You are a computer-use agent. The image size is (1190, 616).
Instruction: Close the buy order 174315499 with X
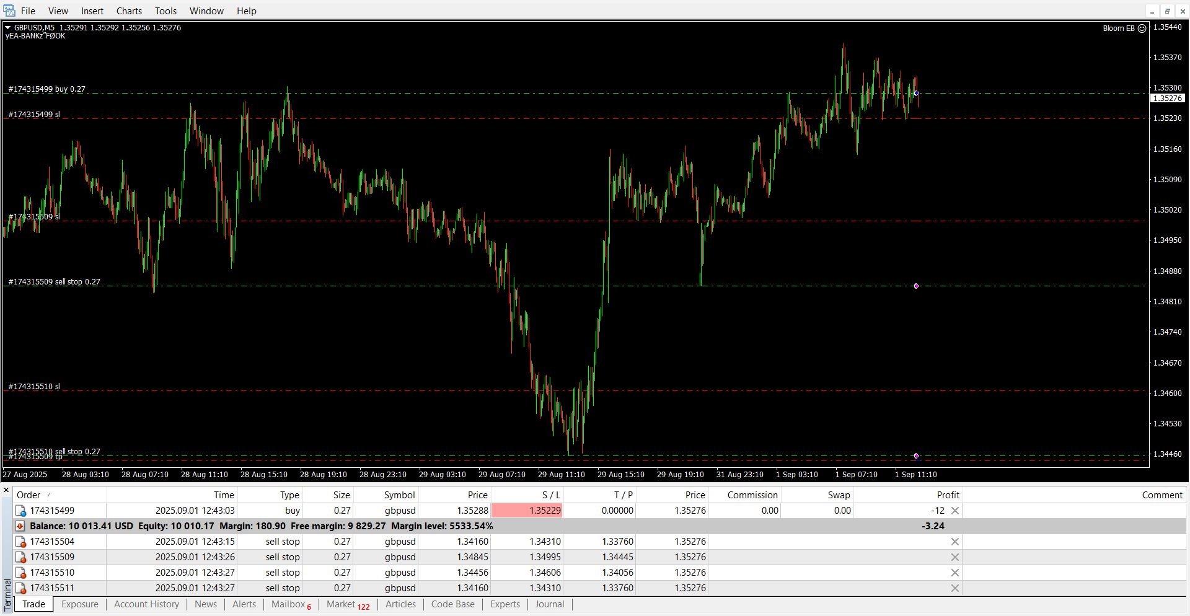955,511
